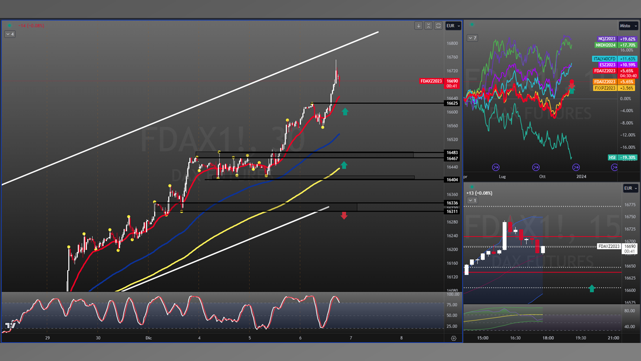Click the +13 (+0.08%) change value
The height and width of the screenshot is (361, 641).
(x=479, y=193)
